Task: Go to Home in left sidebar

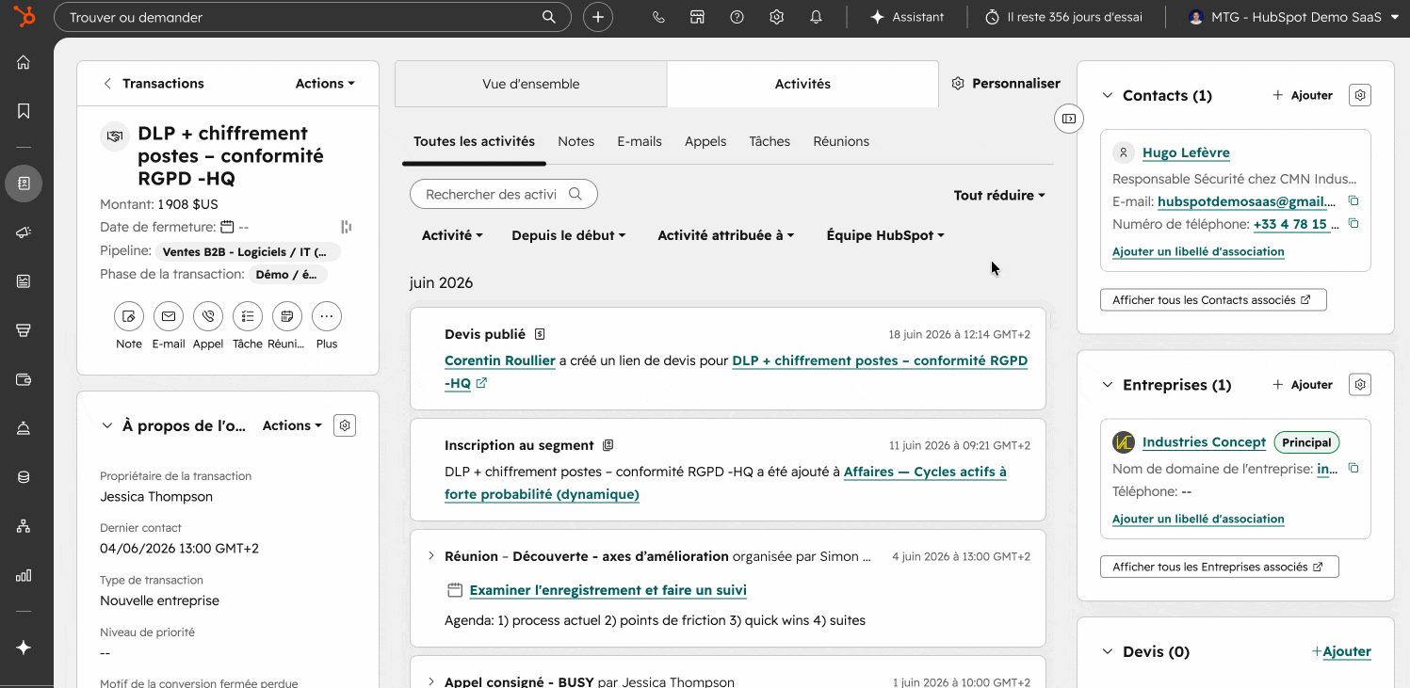Action: [24, 62]
